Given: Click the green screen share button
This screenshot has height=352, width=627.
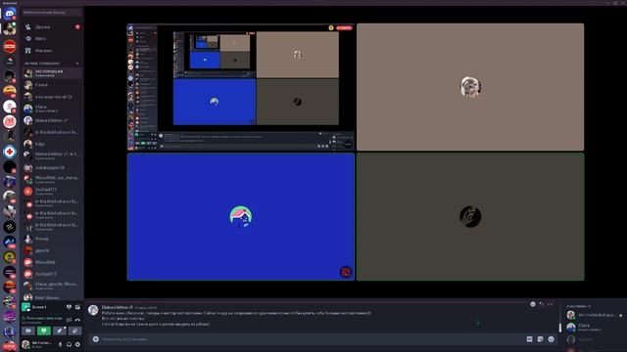Looking at the screenshot, I should [44, 330].
